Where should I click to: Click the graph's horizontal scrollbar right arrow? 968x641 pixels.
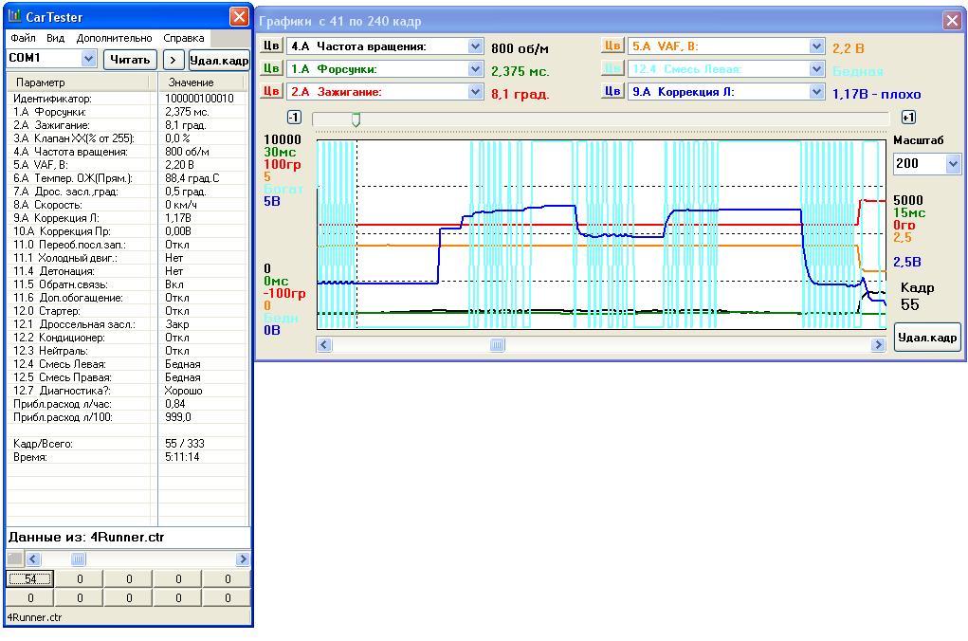878,346
